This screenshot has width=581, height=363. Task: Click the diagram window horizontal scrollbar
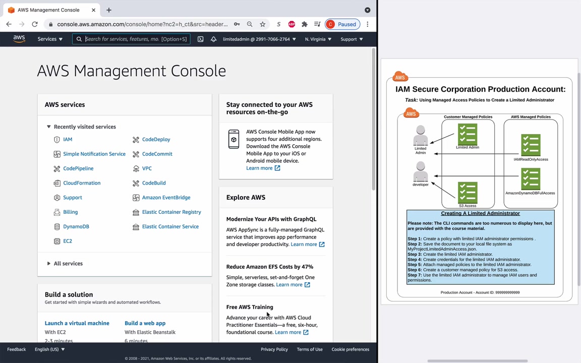point(477,361)
